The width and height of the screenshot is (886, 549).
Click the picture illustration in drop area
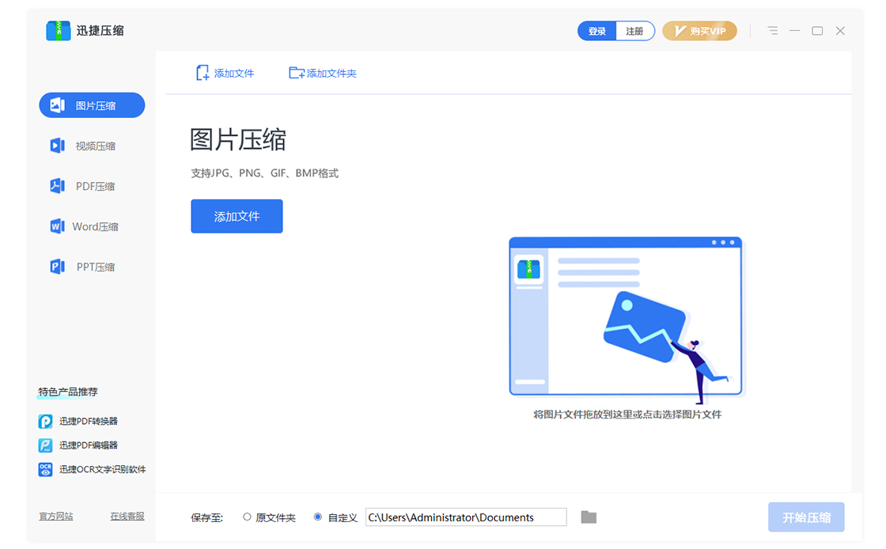626,321
